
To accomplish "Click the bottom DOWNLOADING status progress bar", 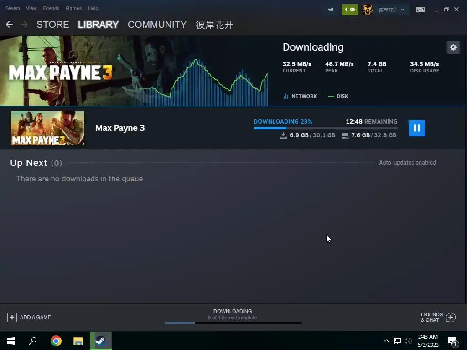I will point(233,323).
